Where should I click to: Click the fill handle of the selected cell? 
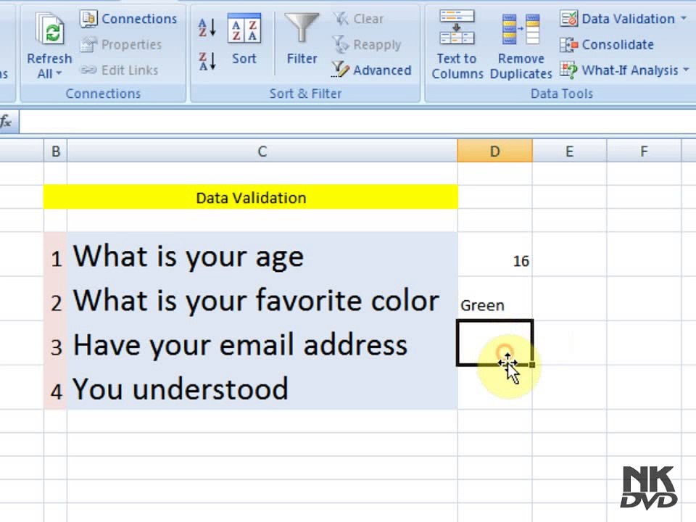[x=532, y=365]
